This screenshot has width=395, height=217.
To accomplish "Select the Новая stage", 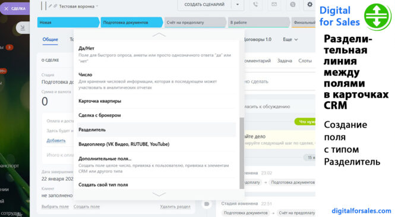I will coord(68,23).
